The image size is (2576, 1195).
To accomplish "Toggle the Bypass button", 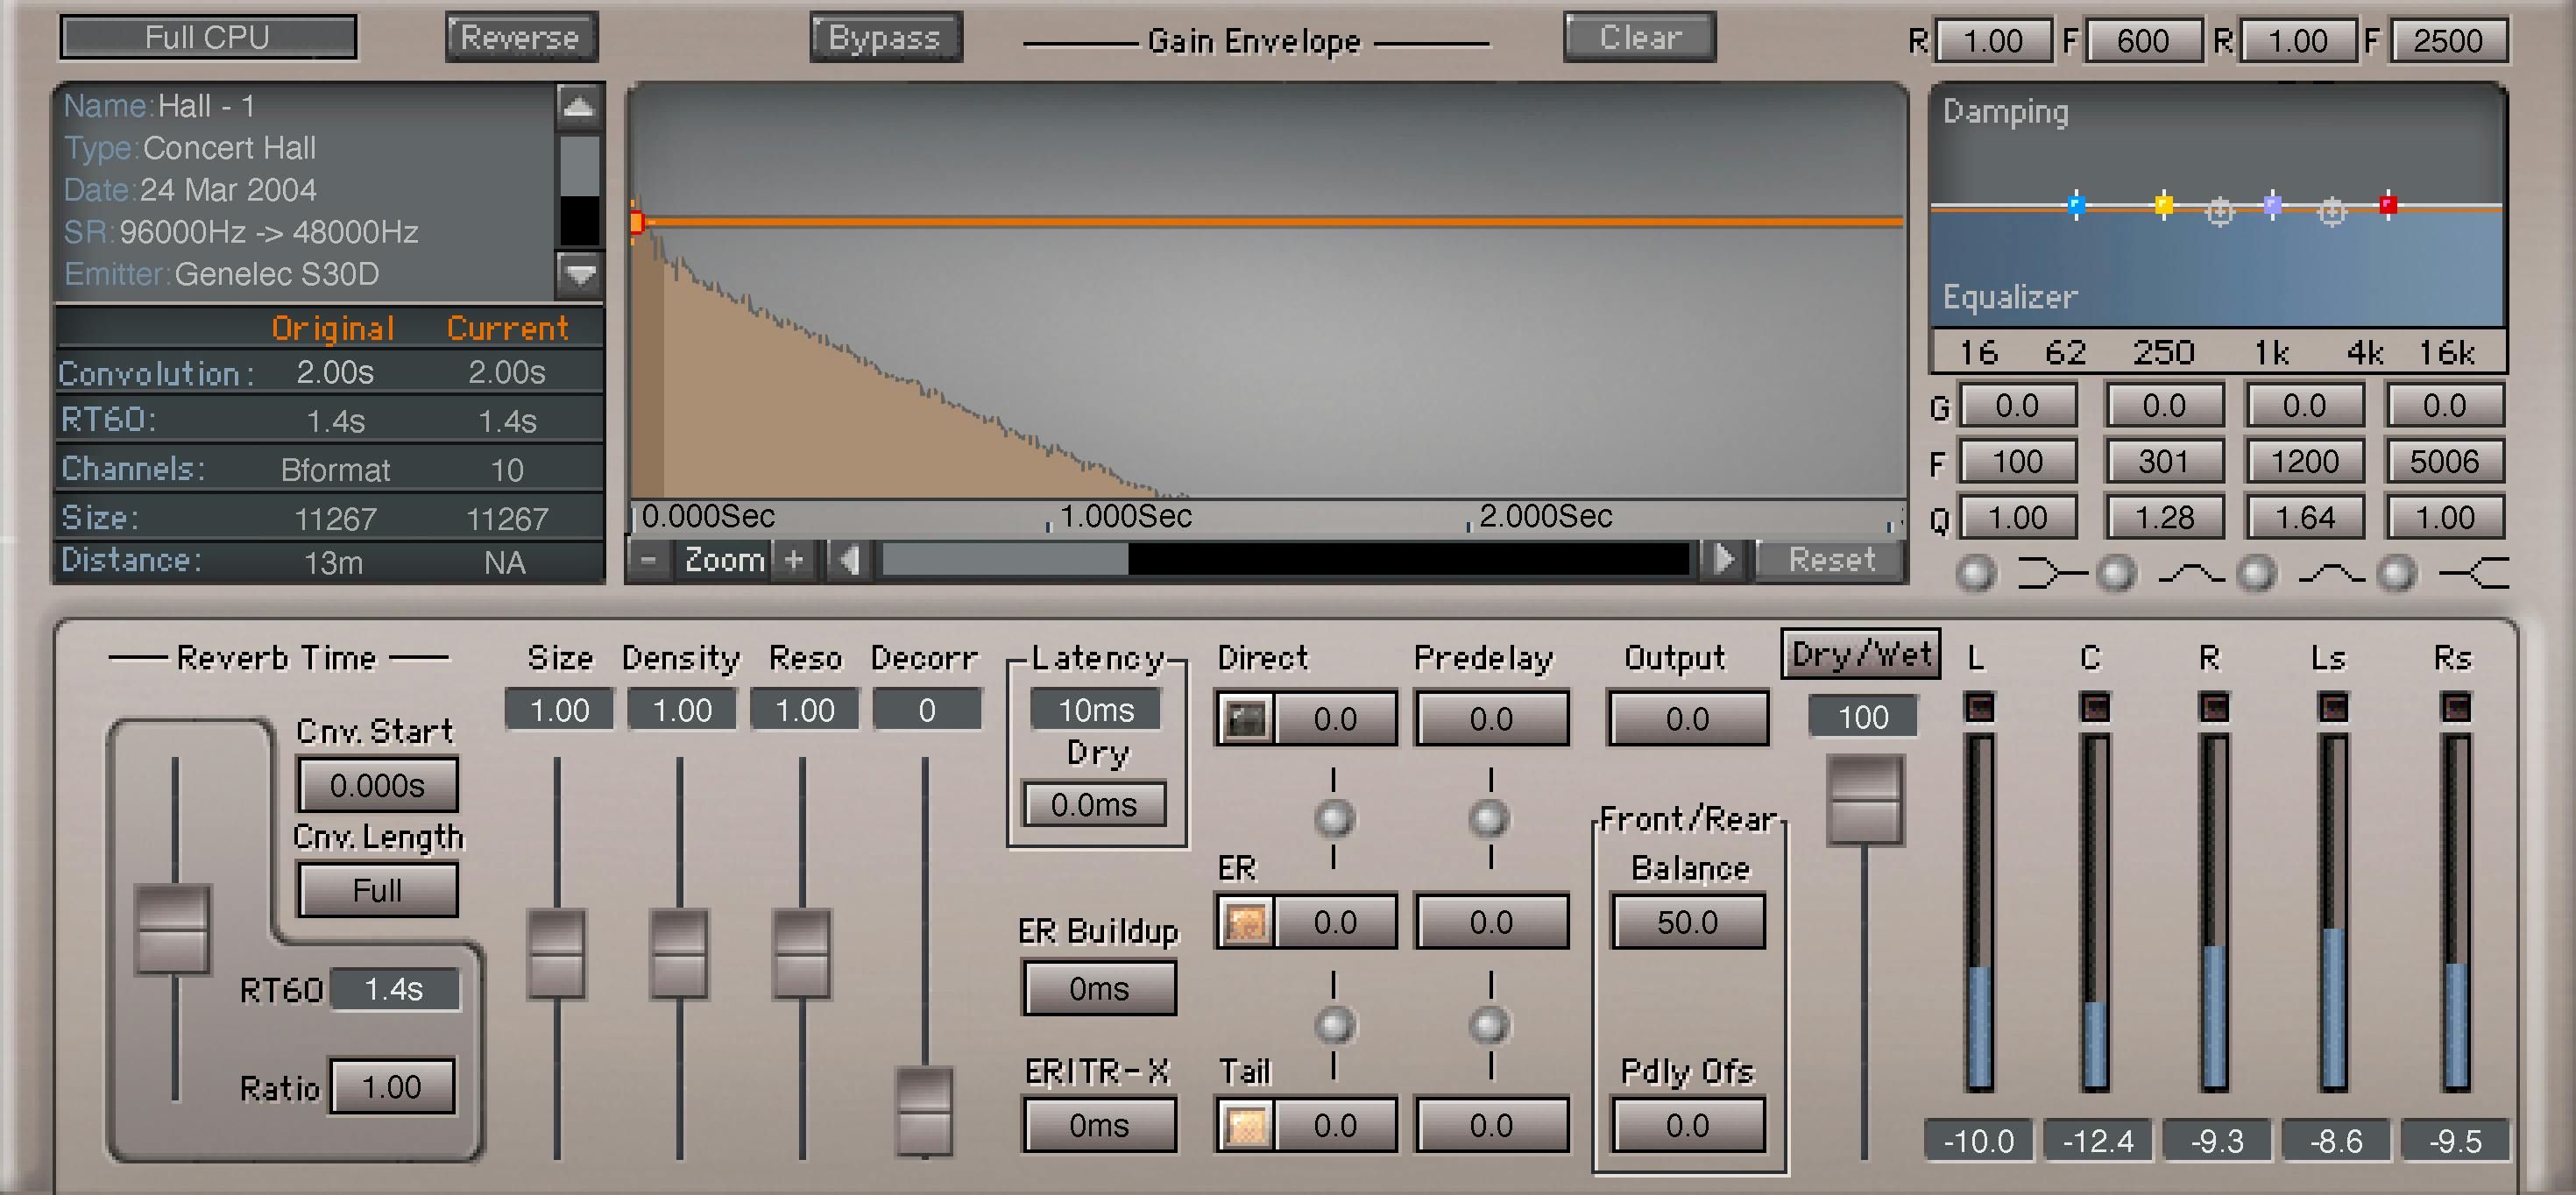I will pyautogui.click(x=885, y=38).
